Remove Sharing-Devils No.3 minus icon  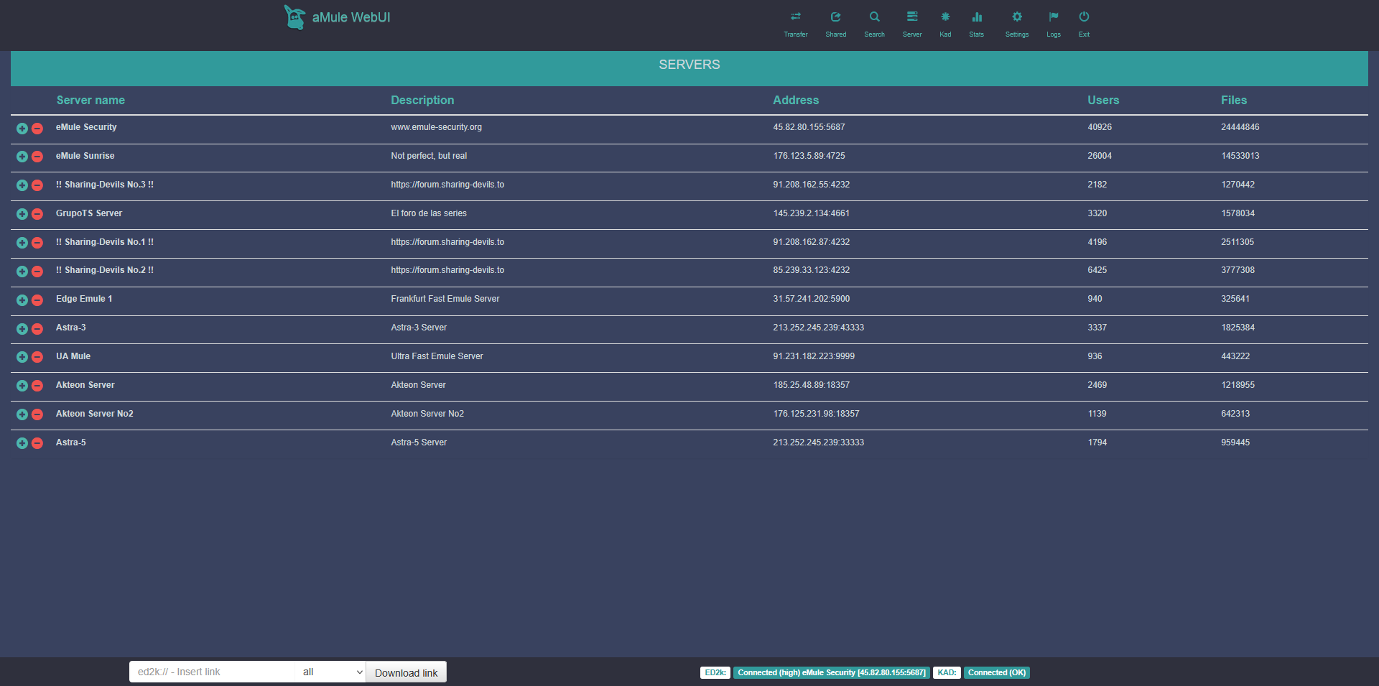(37, 185)
